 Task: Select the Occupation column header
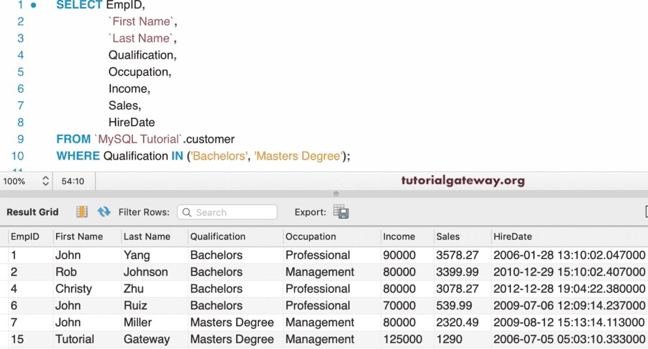[311, 236]
